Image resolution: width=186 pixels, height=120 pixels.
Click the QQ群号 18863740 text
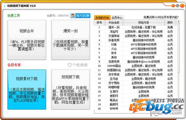coord(58,16)
